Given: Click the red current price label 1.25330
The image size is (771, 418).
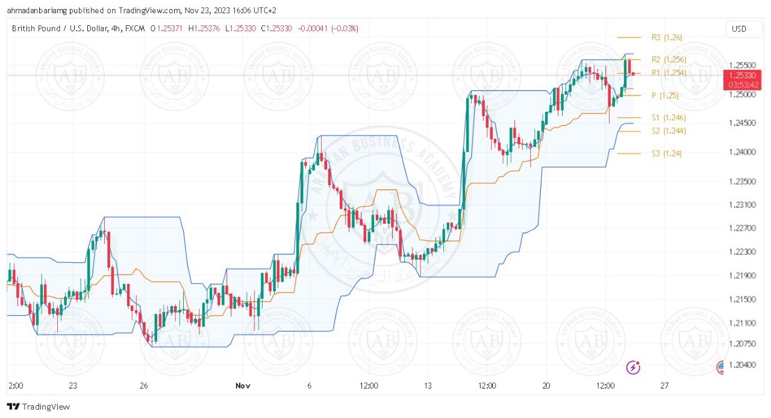Looking at the screenshot, I should coord(744,75).
